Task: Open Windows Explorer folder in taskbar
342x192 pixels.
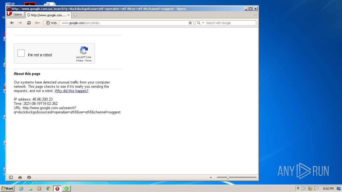Action: click(x=30, y=189)
